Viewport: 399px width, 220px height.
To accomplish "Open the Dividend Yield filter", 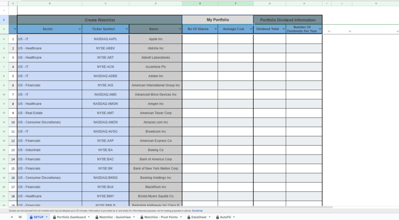I will coord(283,29).
